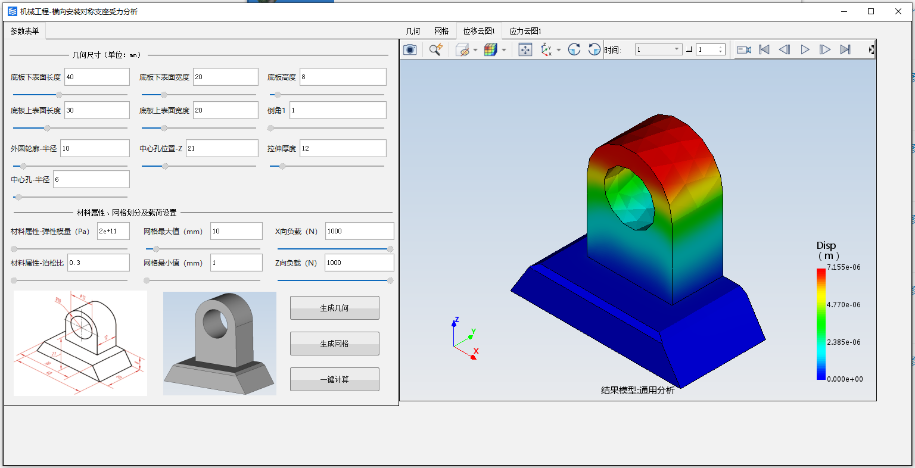Click the 中心孔-半径 input field
Image resolution: width=915 pixels, height=468 pixels.
click(x=91, y=179)
